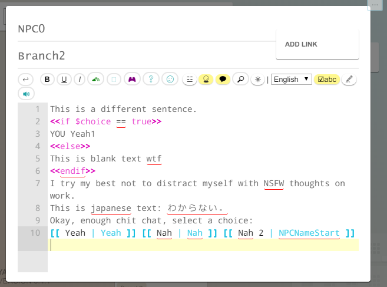Viewport: 387px width, 287px height.
Task: Click the list options toolbar button
Action: click(x=190, y=80)
